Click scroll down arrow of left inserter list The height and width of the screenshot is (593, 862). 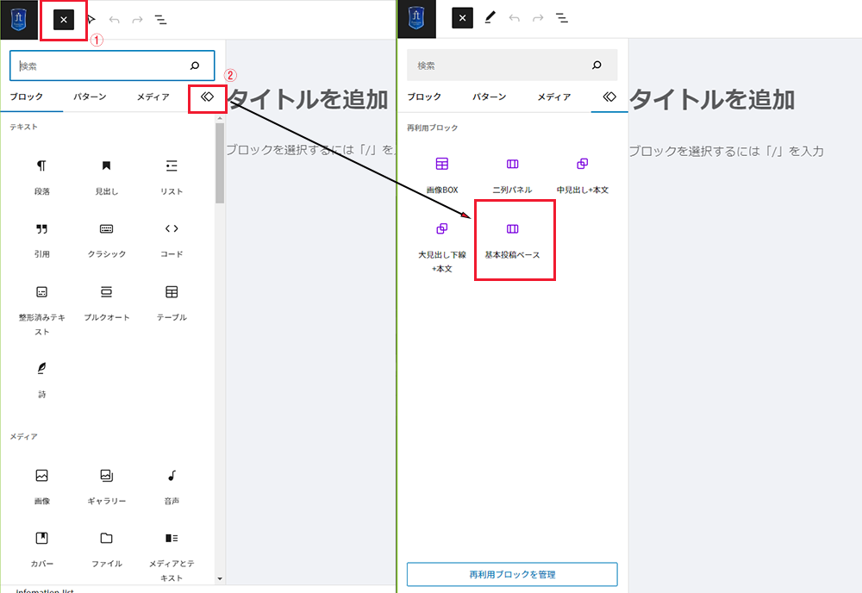tap(220, 578)
